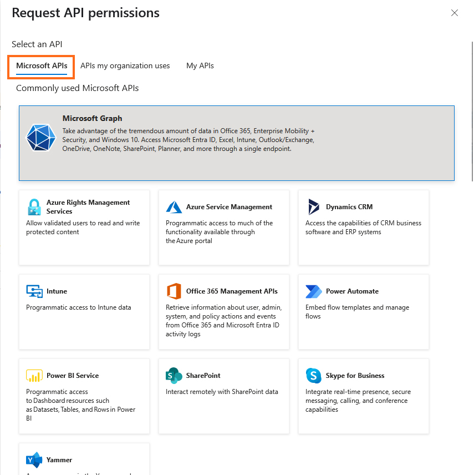Click the Intune monitor icon

tap(34, 291)
